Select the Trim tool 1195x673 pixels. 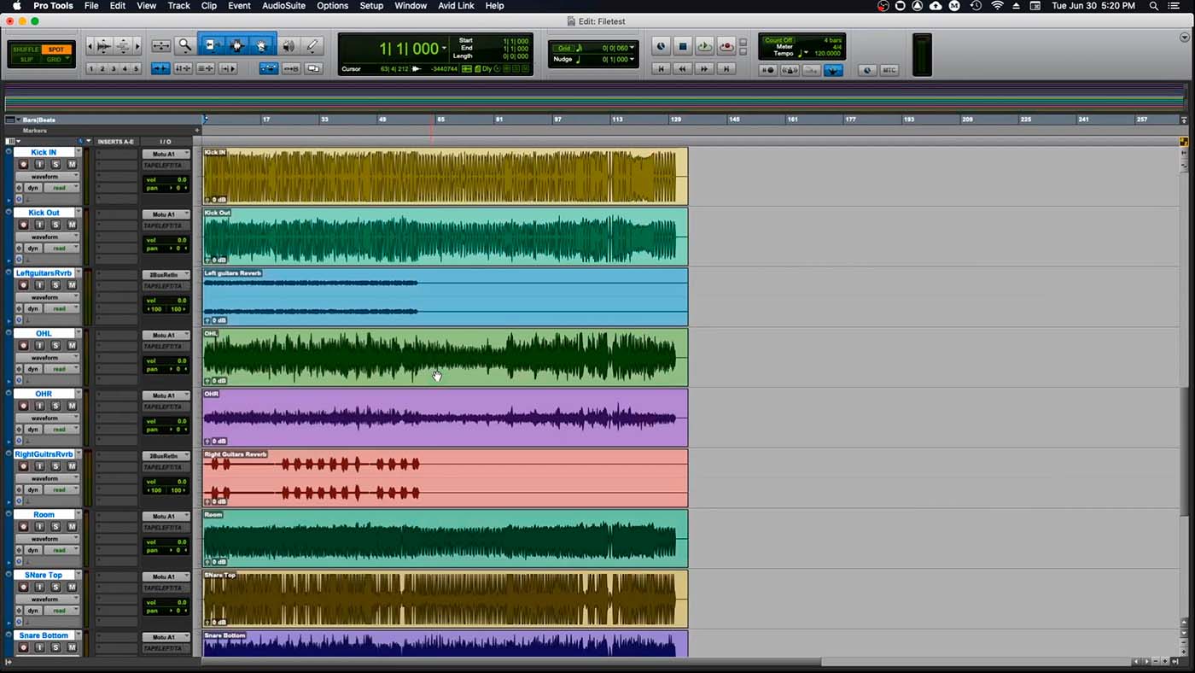pos(212,45)
